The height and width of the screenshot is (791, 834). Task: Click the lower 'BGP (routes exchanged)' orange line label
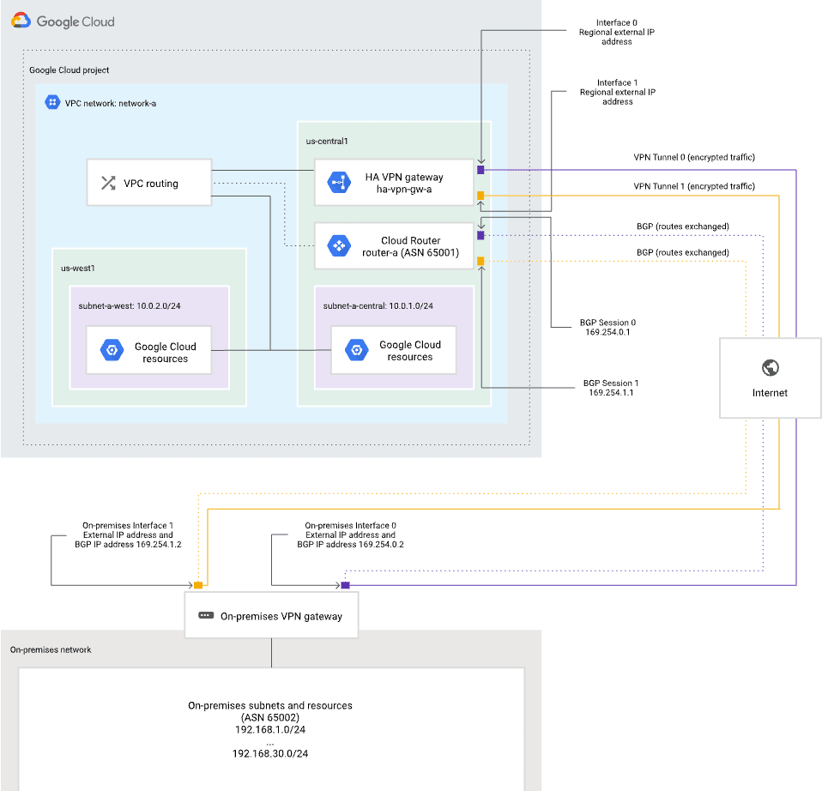point(683,253)
